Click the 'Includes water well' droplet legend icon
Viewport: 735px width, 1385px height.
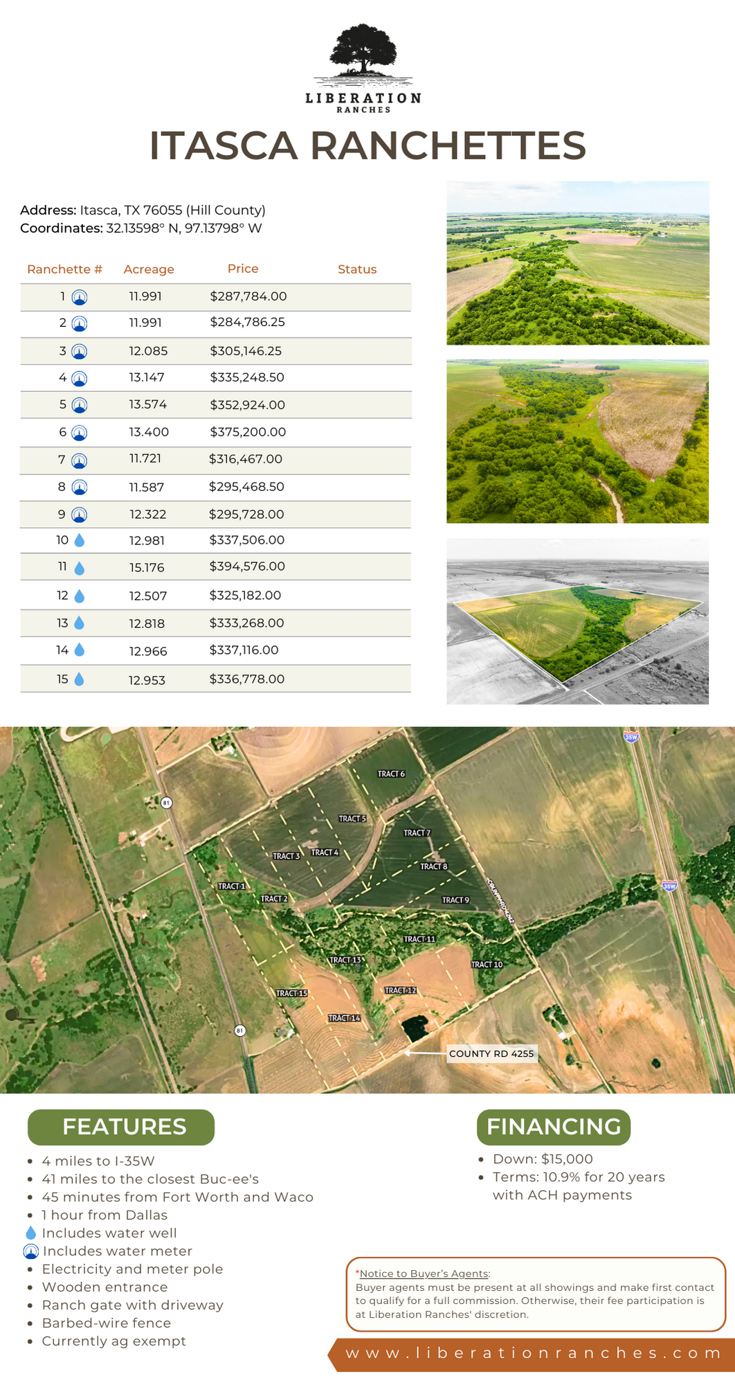pyautogui.click(x=30, y=1233)
